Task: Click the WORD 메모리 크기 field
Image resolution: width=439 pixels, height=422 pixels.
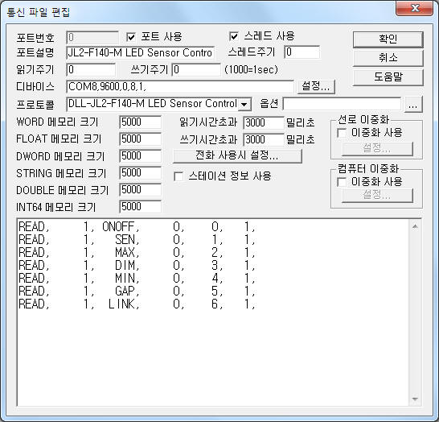Action: (140, 122)
